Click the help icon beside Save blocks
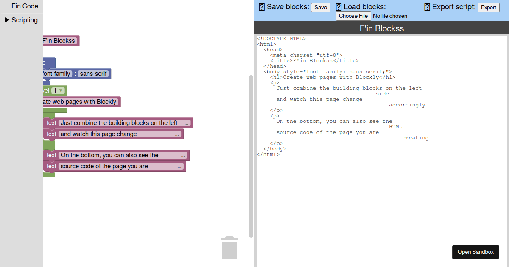Screen dimensions: 509x267 click(262, 7)
